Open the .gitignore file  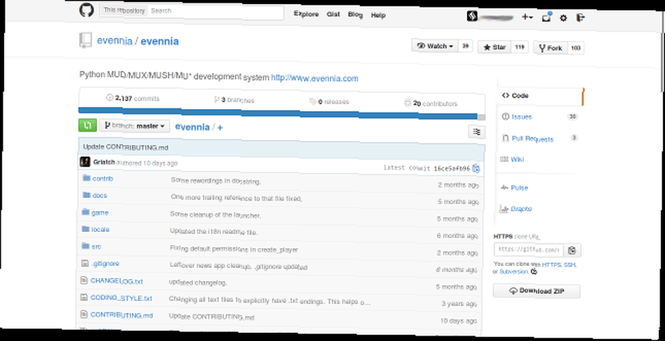[105, 263]
